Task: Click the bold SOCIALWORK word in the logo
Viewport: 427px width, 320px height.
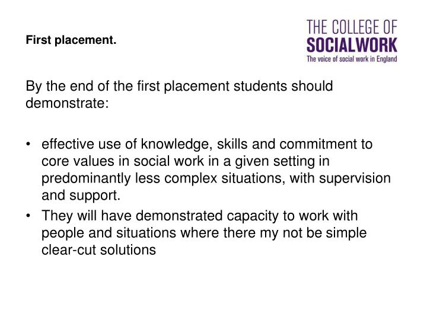Action: (351, 44)
